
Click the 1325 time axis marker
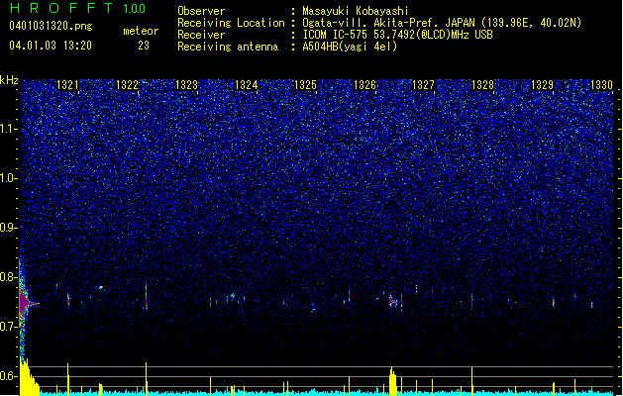[305, 85]
